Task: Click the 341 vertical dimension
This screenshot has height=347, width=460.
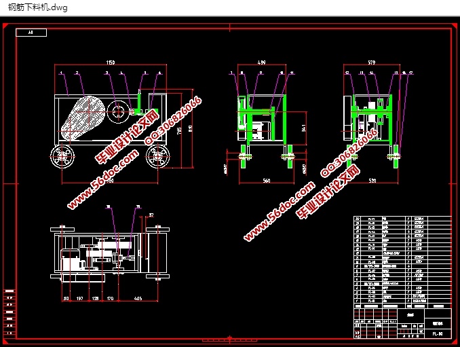Action: (304, 128)
